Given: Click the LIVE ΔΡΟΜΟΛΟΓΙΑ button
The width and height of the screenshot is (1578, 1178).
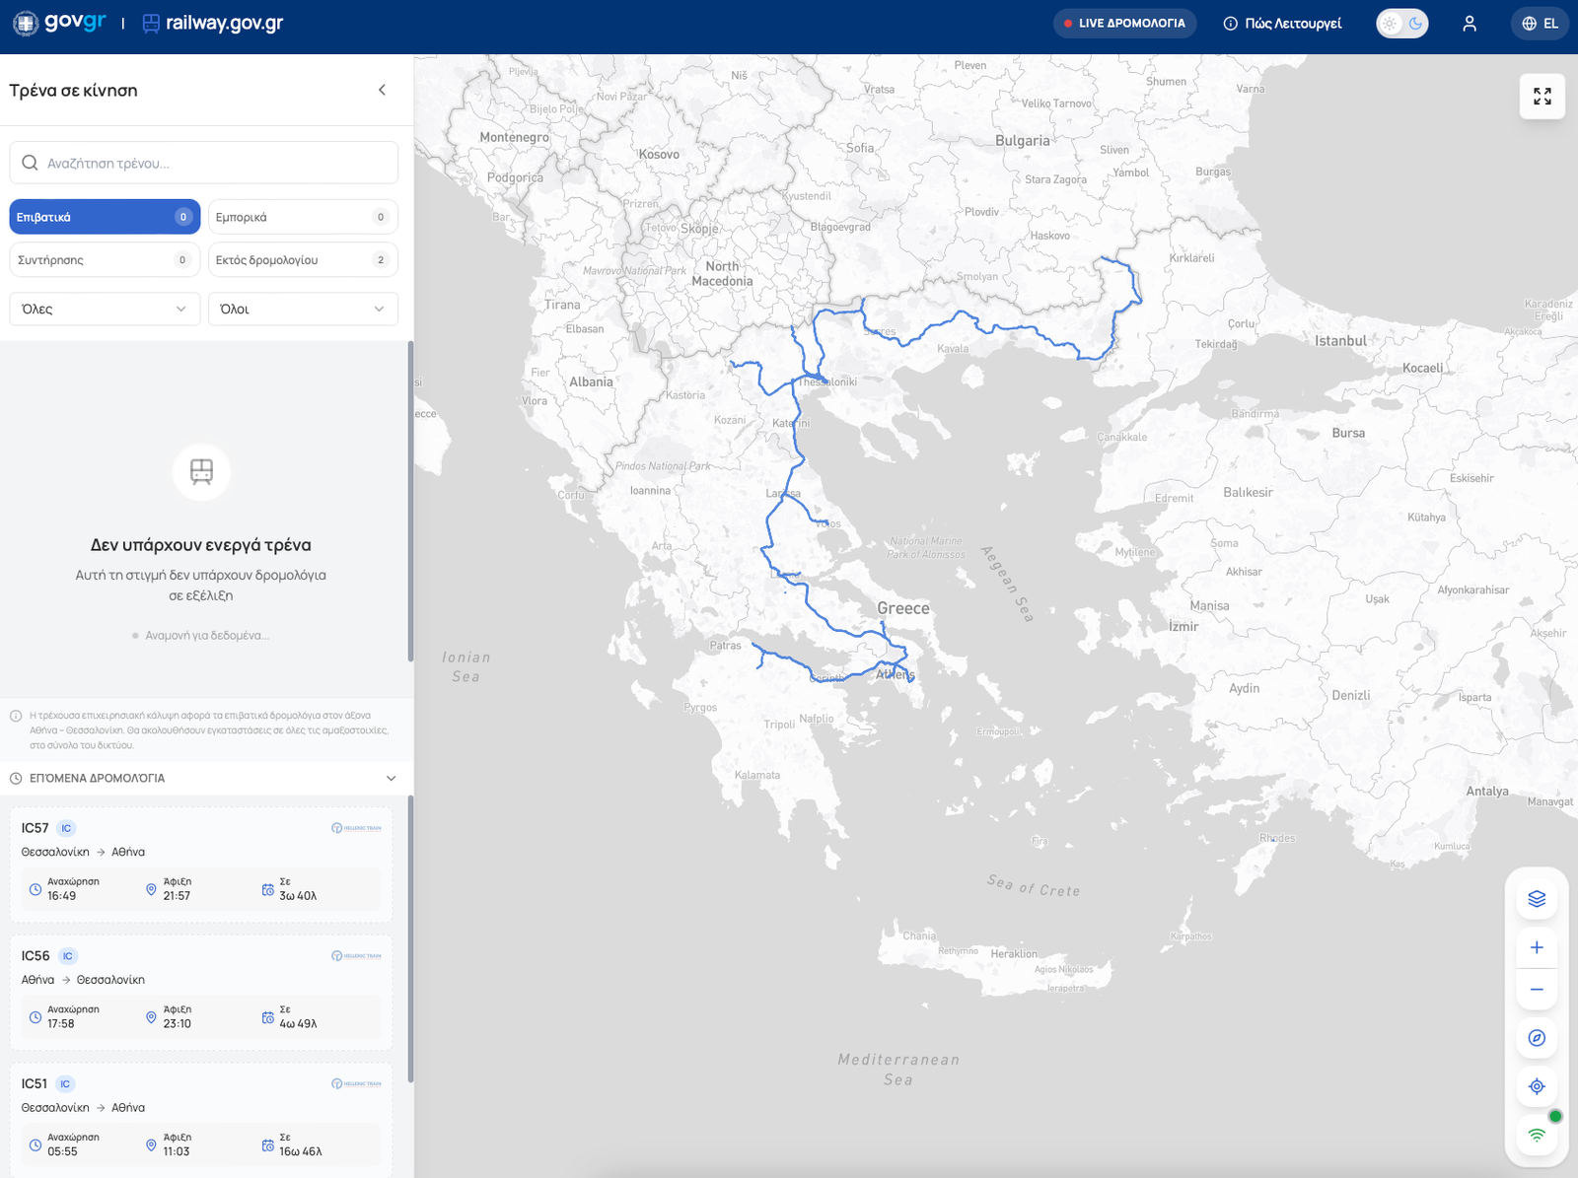Looking at the screenshot, I should click(1124, 24).
